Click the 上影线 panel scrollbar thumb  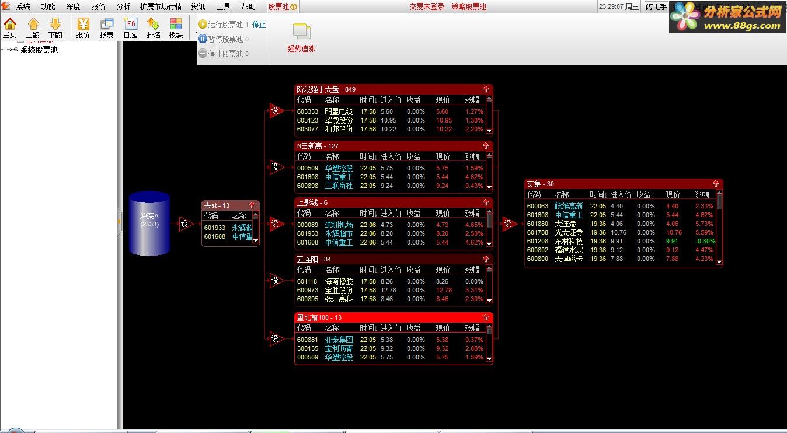click(x=489, y=219)
